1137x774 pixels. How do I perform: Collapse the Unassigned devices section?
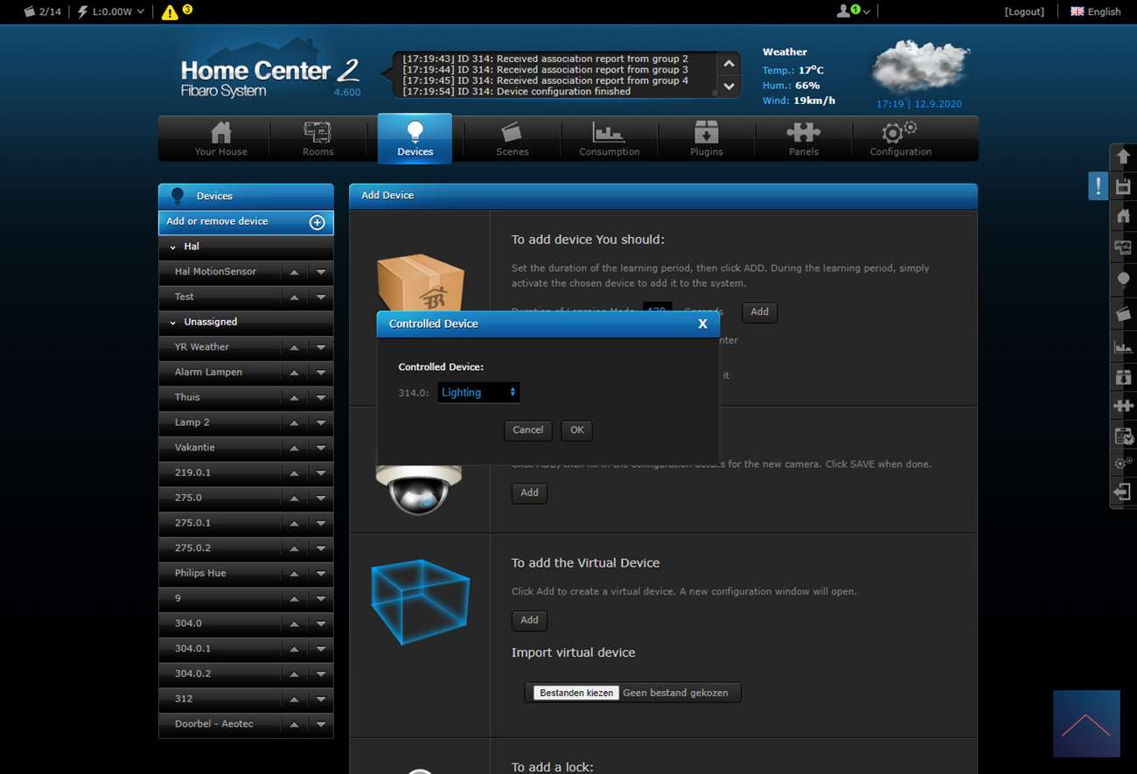click(x=173, y=323)
